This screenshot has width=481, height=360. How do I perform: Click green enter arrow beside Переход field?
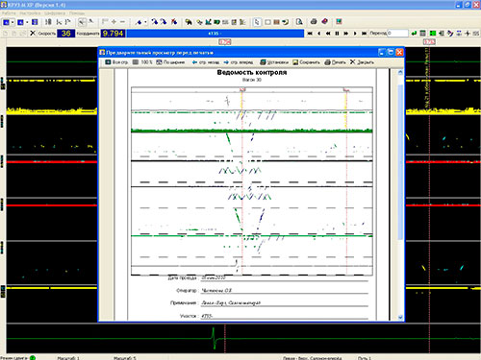(414, 34)
